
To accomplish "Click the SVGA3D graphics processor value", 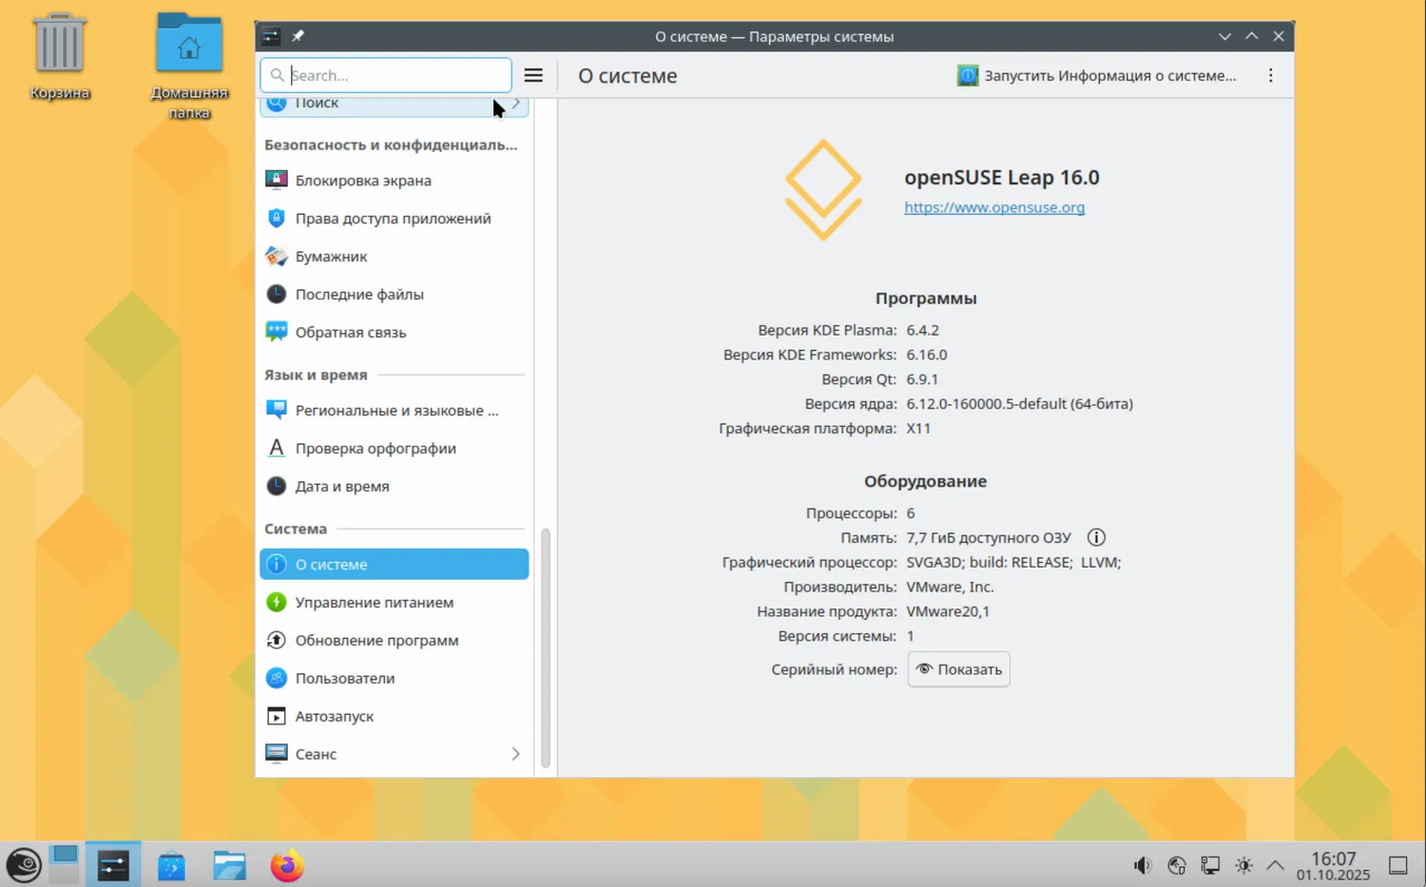I will pyautogui.click(x=1013, y=563).
